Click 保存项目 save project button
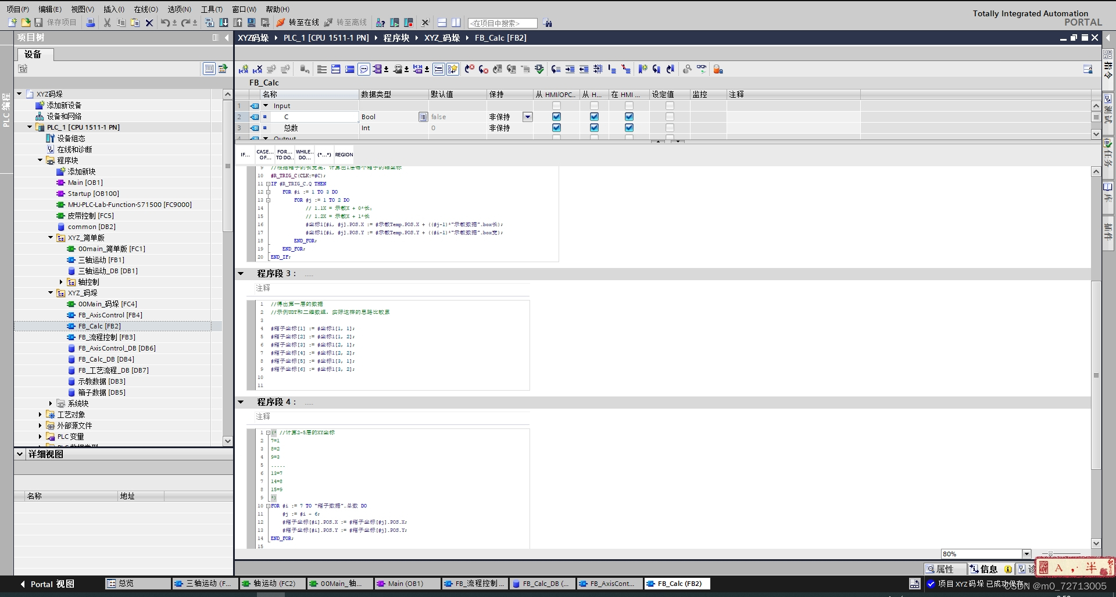Image resolution: width=1116 pixels, height=597 pixels. click(x=55, y=23)
